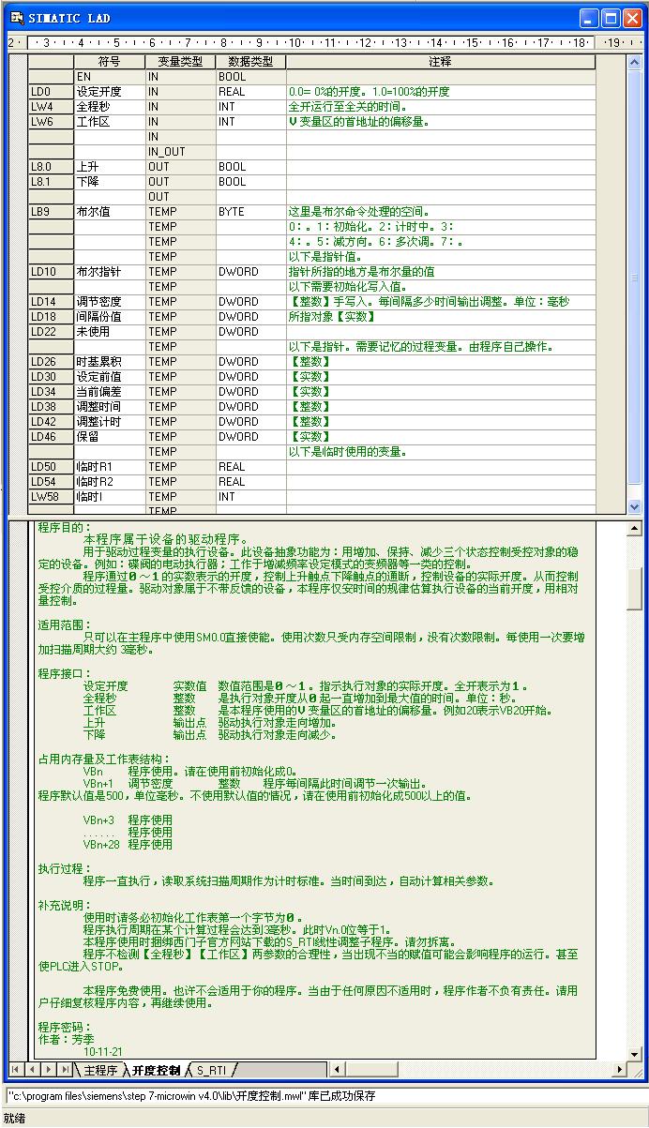The height and width of the screenshot is (1128, 649).
Task: Click the '补充说明：' heading in comments
Action: tap(65, 906)
